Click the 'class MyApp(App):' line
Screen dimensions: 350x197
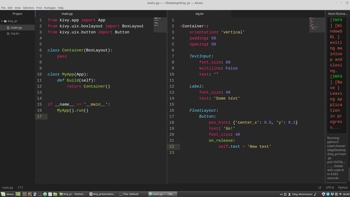click(x=68, y=74)
